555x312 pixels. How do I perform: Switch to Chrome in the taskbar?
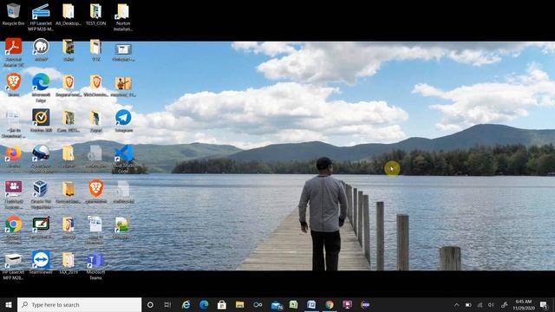click(x=330, y=305)
